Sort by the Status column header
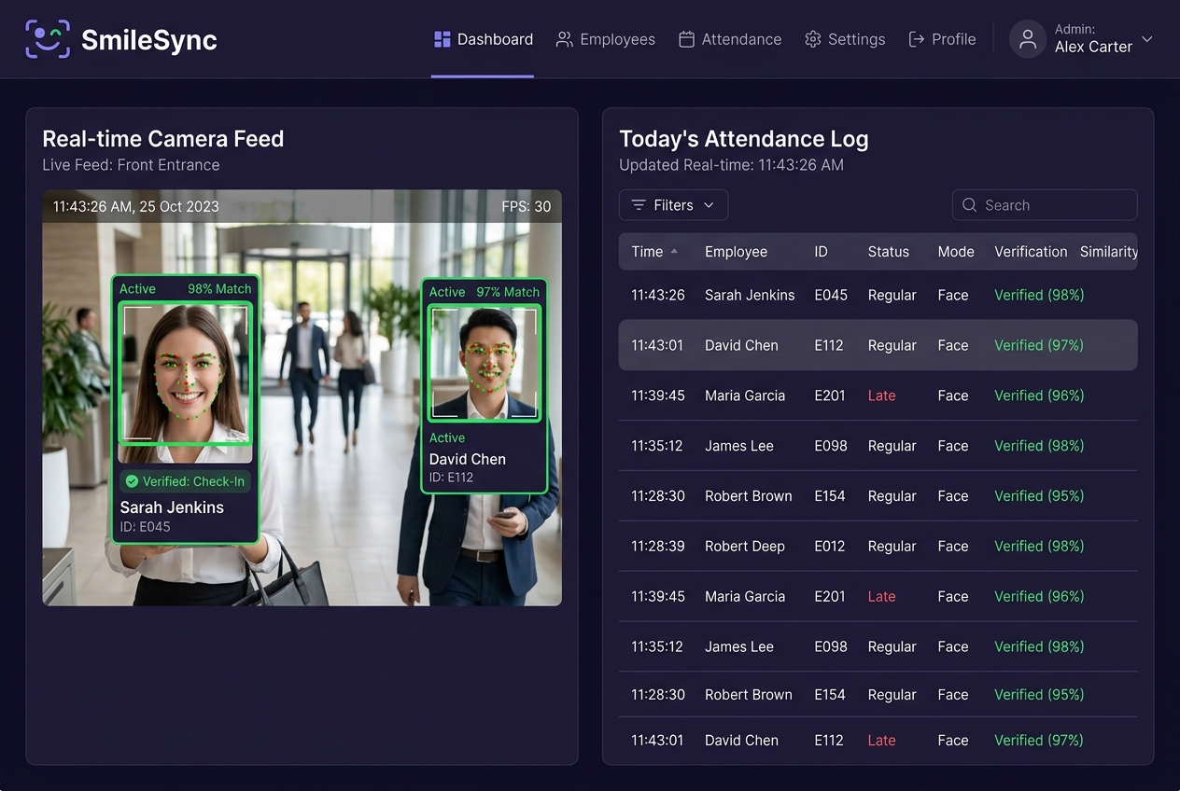 coord(888,252)
